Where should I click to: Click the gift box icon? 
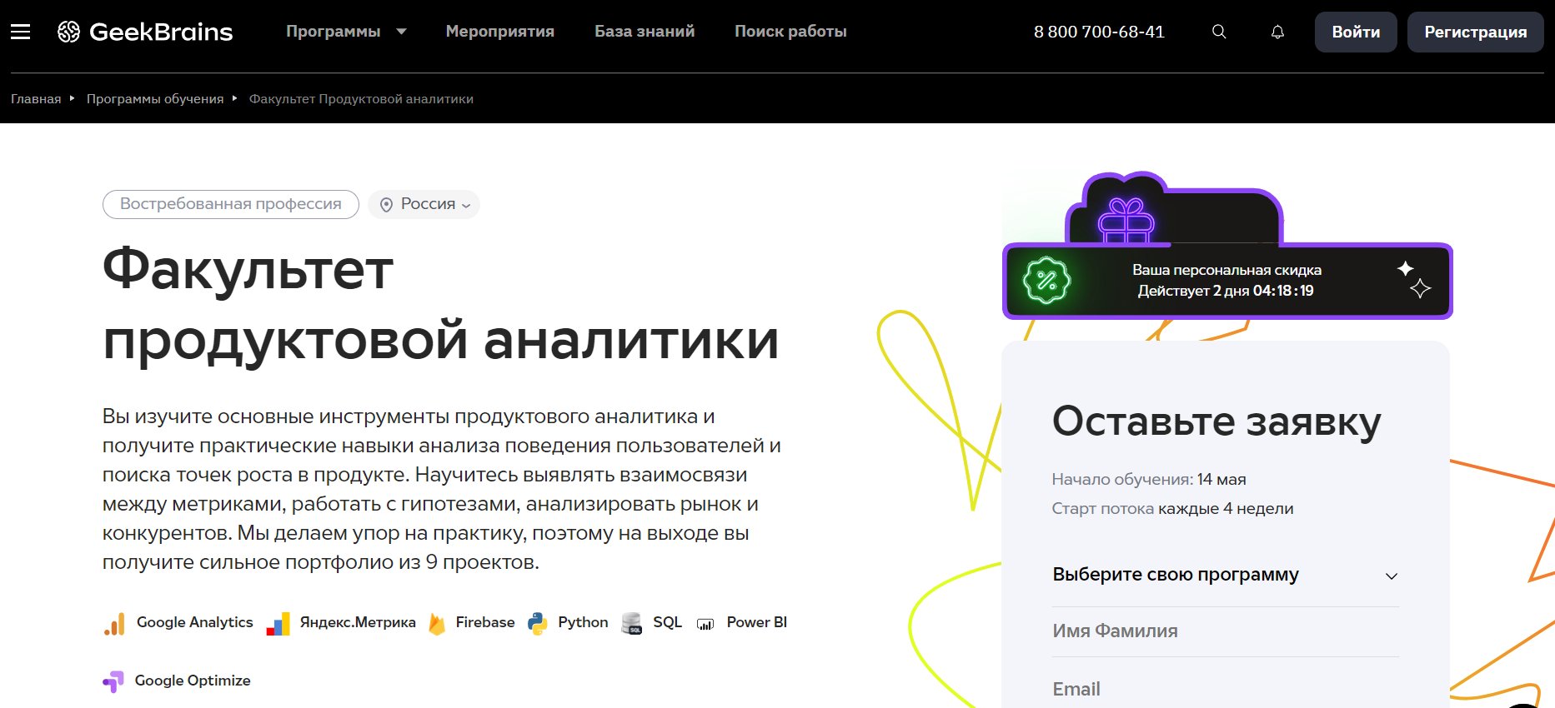pyautogui.click(x=1126, y=221)
